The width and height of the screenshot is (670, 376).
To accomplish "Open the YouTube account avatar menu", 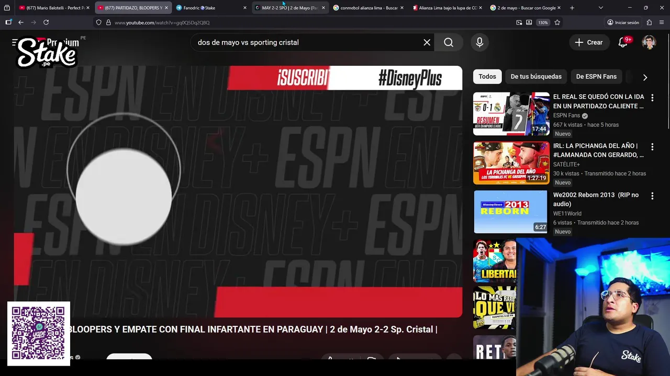I will (x=649, y=42).
